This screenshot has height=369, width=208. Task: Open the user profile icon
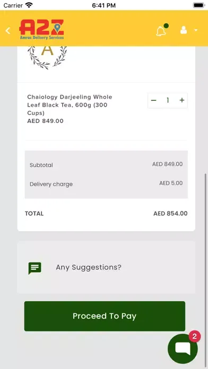point(184,30)
